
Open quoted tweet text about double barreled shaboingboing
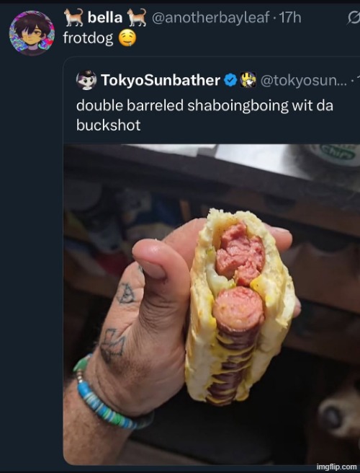pyautogui.click(x=204, y=115)
